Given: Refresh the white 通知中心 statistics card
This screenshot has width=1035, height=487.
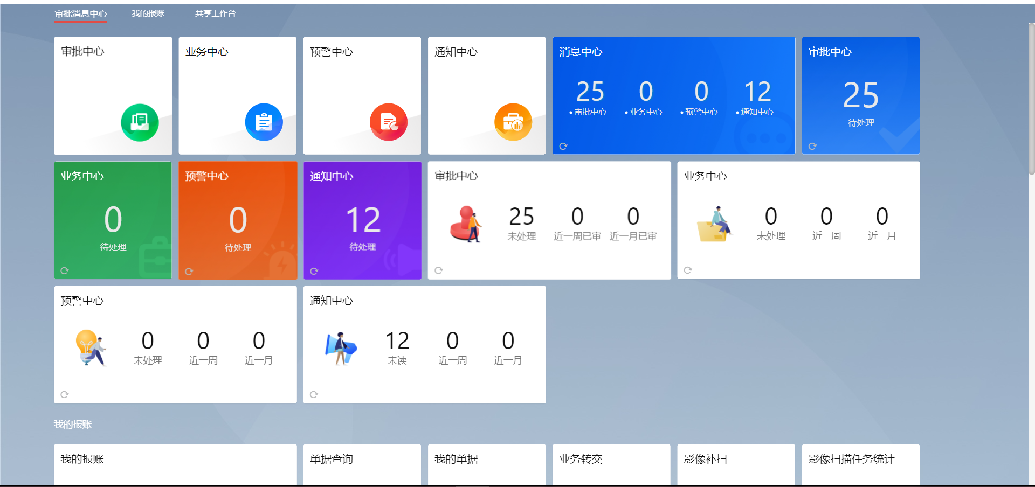Looking at the screenshot, I should tap(314, 394).
